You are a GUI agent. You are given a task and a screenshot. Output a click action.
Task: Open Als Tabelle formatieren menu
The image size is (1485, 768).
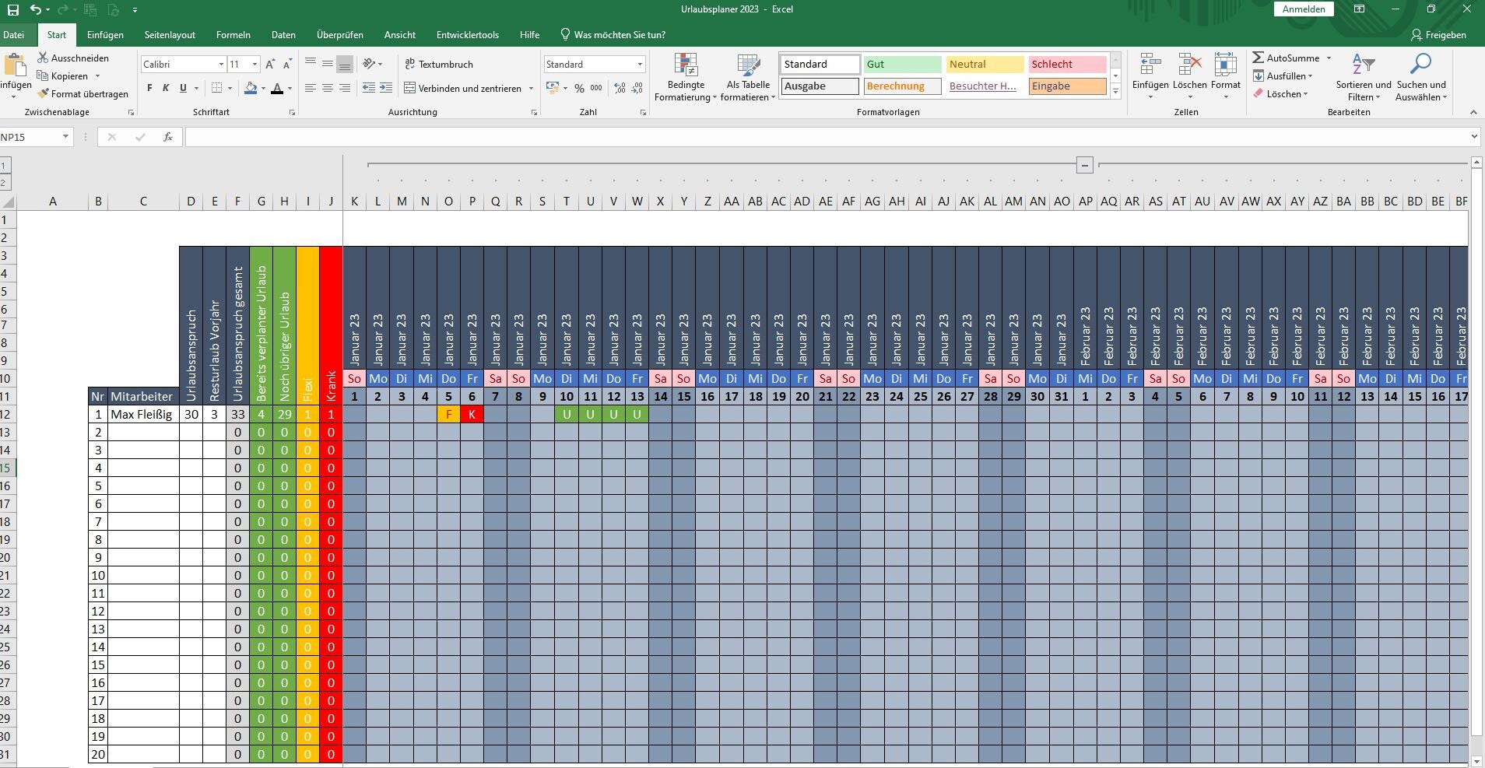click(x=748, y=77)
